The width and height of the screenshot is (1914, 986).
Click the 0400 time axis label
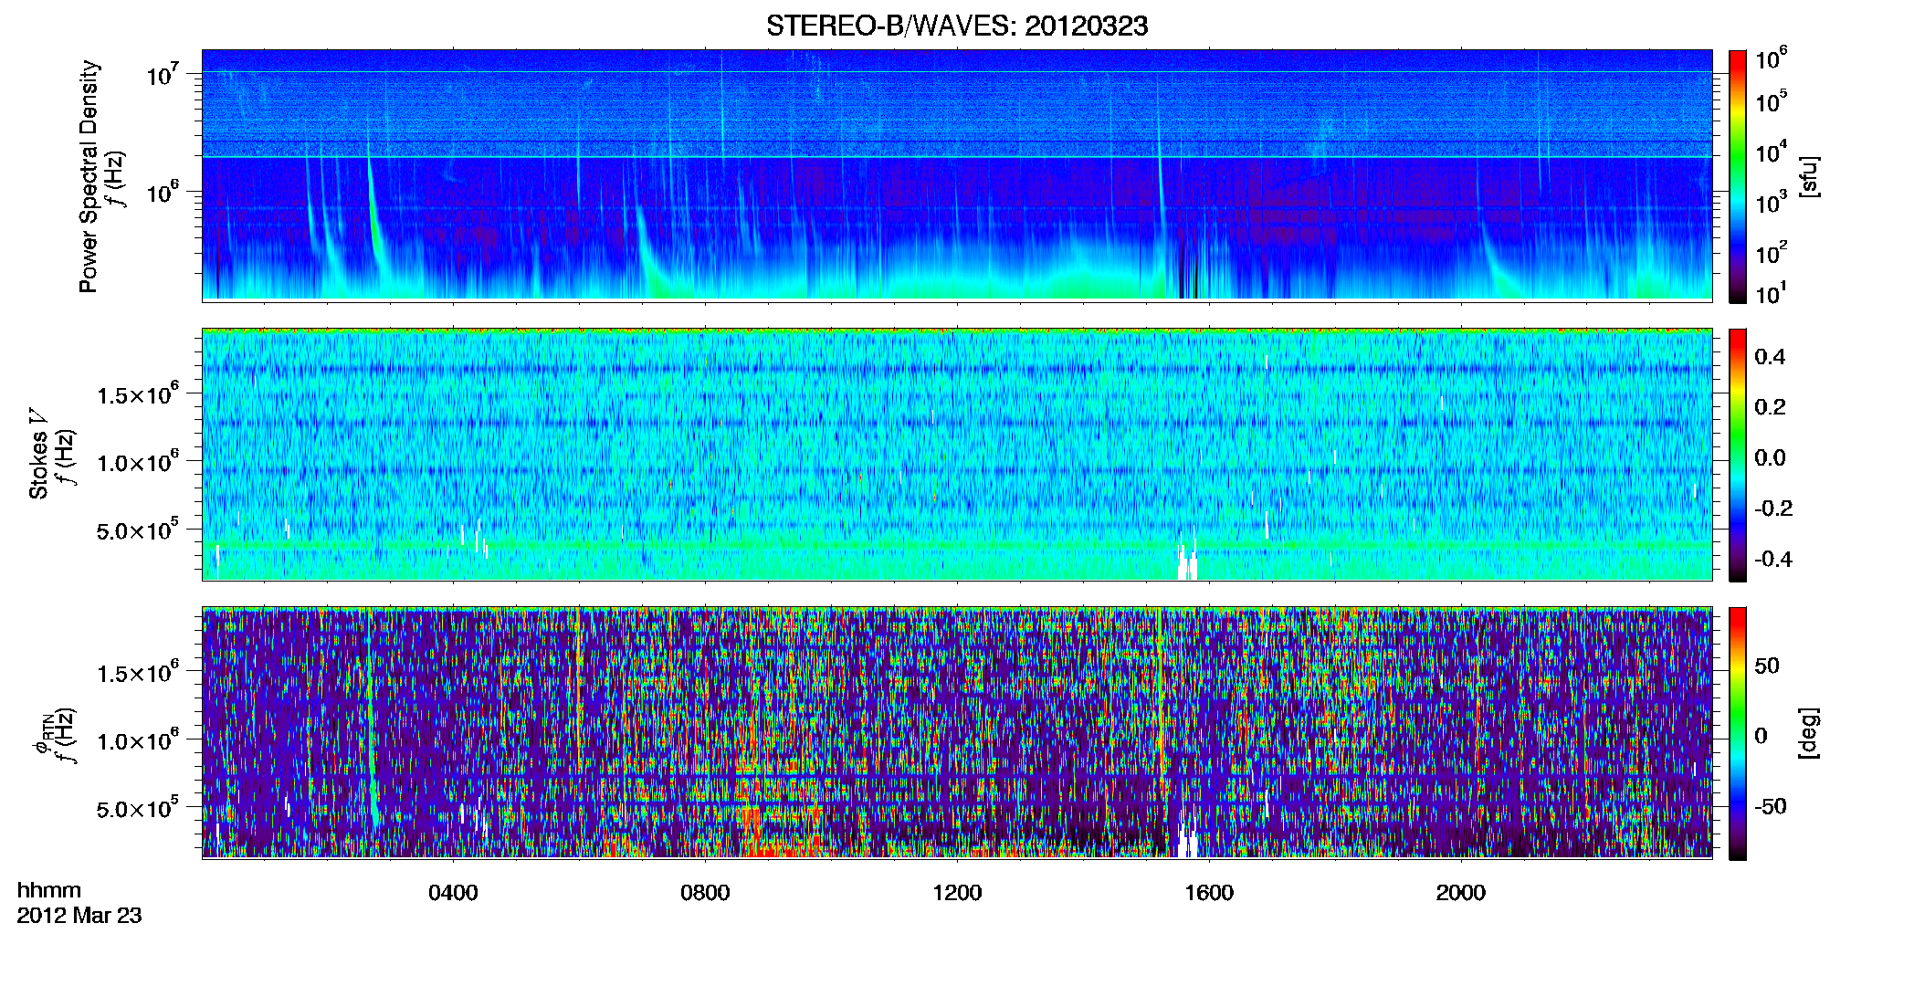(x=453, y=893)
